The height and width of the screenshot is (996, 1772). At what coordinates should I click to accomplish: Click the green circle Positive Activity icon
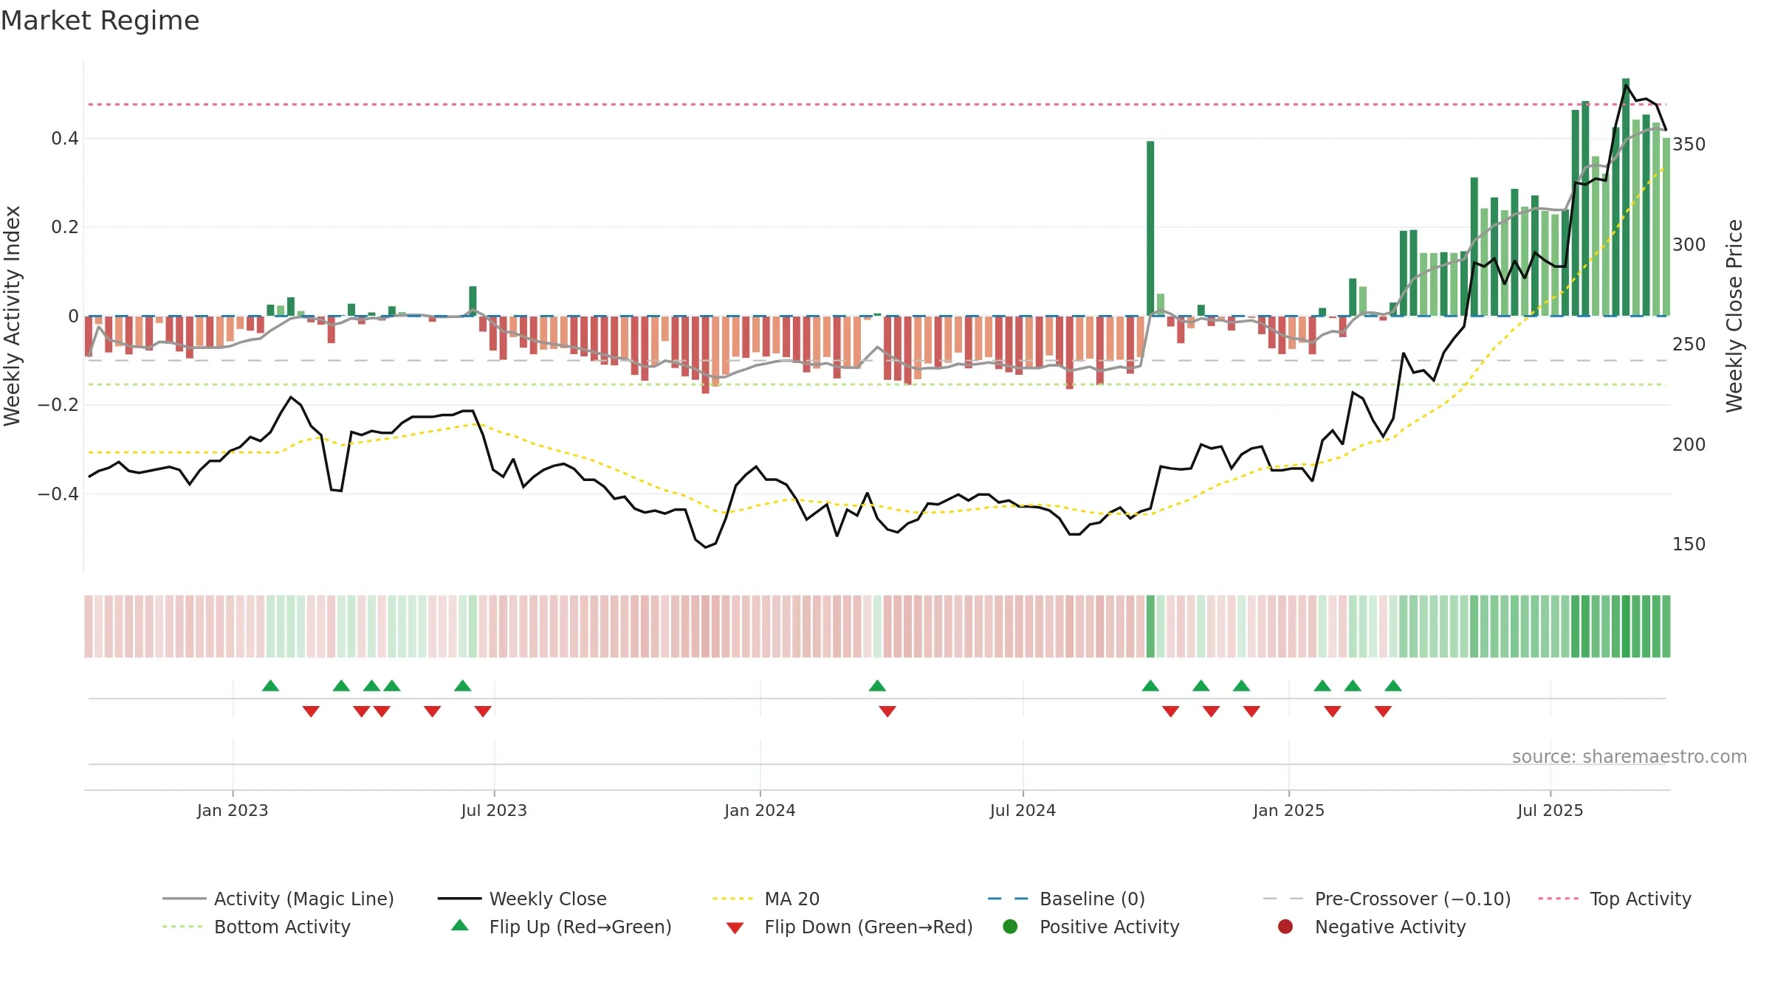(1010, 927)
